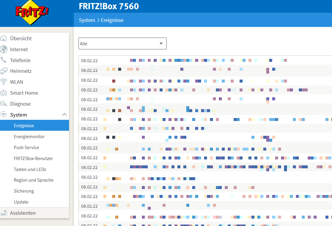
Task: Click the FRITZ! logo
Action: [32, 12]
